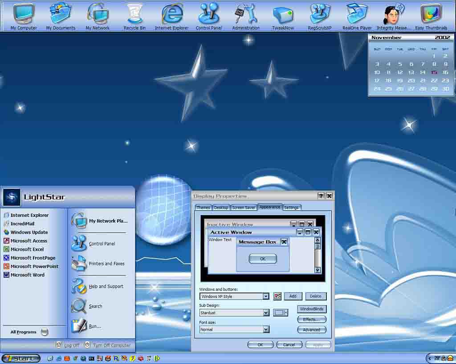This screenshot has height=364, width=456.
Task: Open Control Panel in the Start menu
Action: (93, 244)
